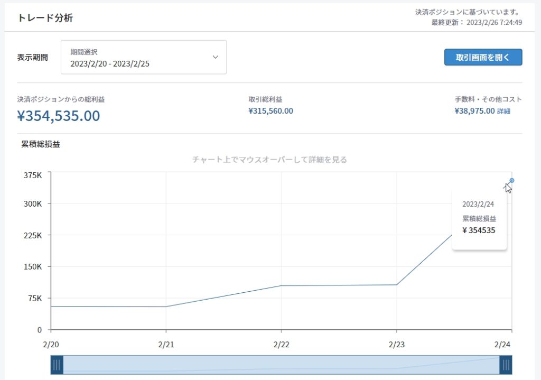This screenshot has width=541, height=380.
Task: Select the highlighted 2/24 data point marker
Action: tap(511, 181)
